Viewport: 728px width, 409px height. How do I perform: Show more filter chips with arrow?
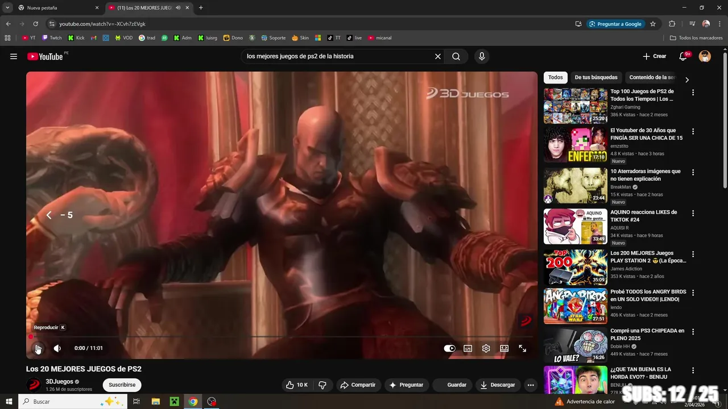coord(686,80)
